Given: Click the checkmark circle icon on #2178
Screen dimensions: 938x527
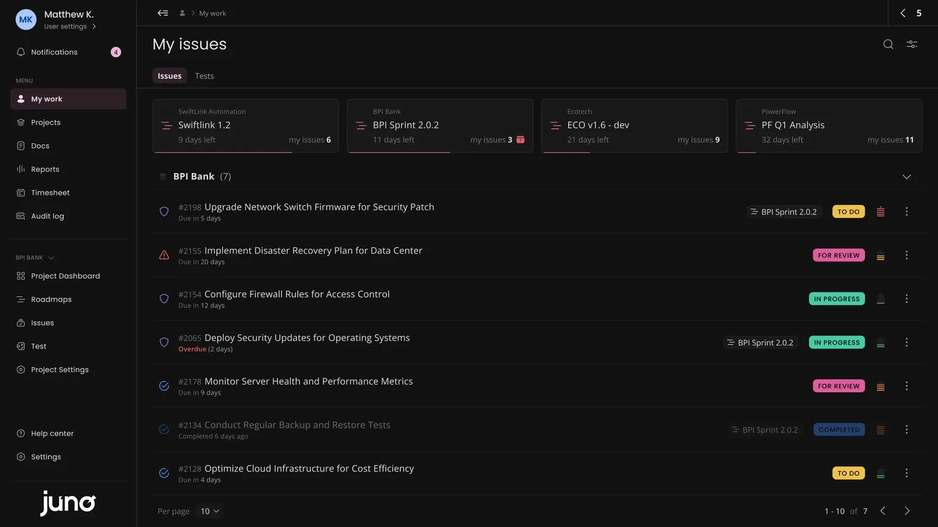Looking at the screenshot, I should 164,386.
